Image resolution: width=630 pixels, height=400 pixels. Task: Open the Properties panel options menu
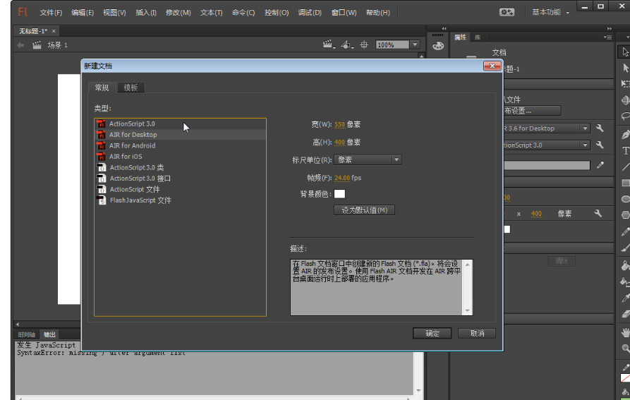[607, 37]
